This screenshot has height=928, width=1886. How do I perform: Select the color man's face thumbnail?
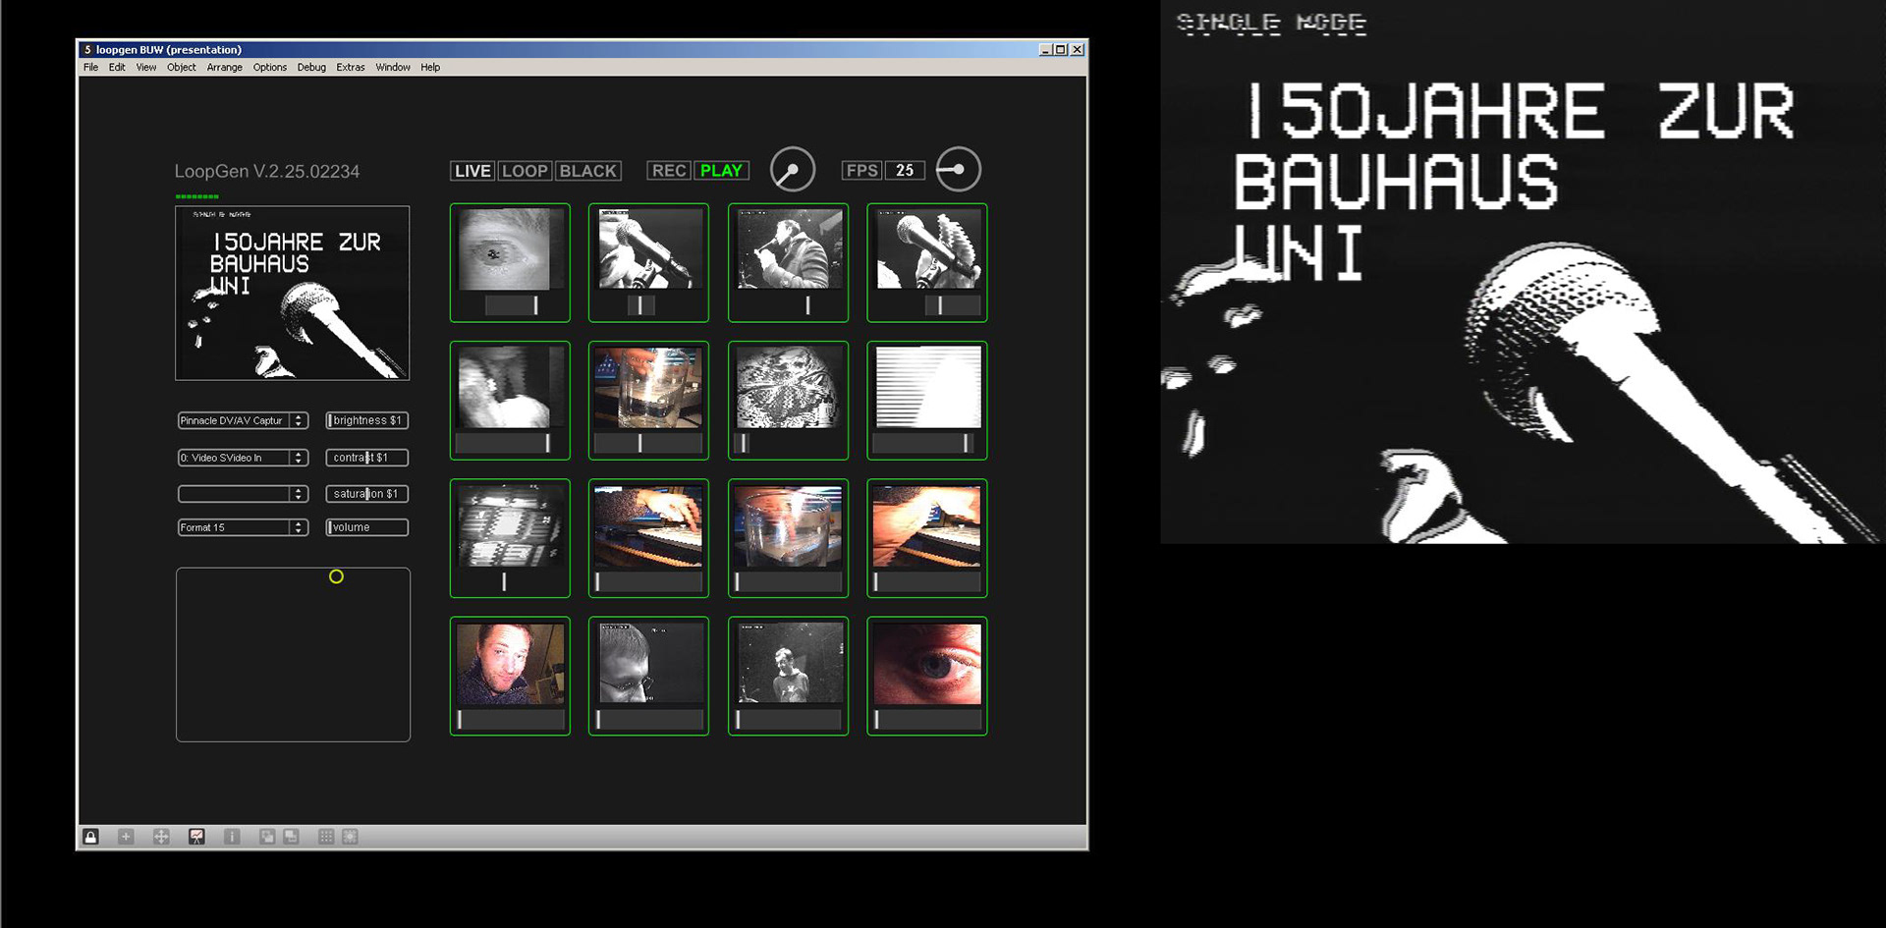[x=510, y=664]
